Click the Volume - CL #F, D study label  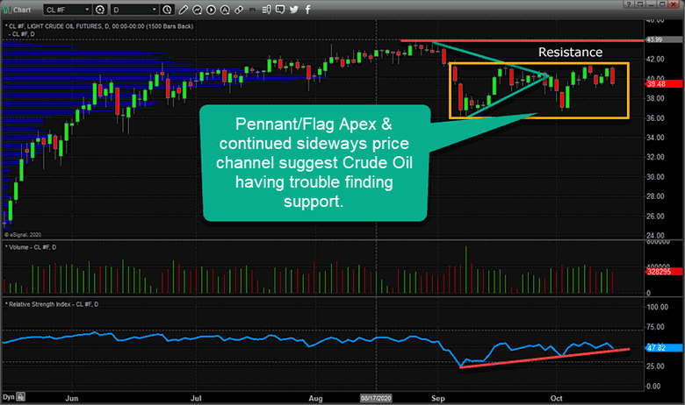click(31, 247)
